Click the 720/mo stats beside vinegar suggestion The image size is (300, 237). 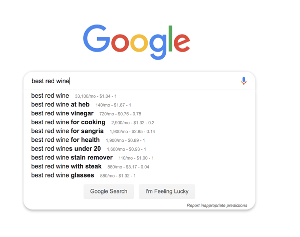pyautogui.click(x=120, y=114)
